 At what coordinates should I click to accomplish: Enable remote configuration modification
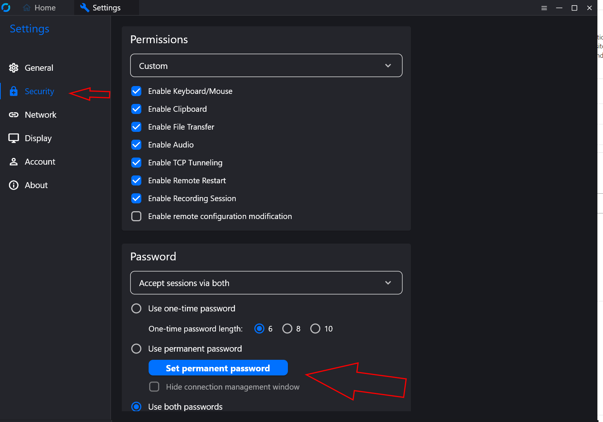[136, 216]
